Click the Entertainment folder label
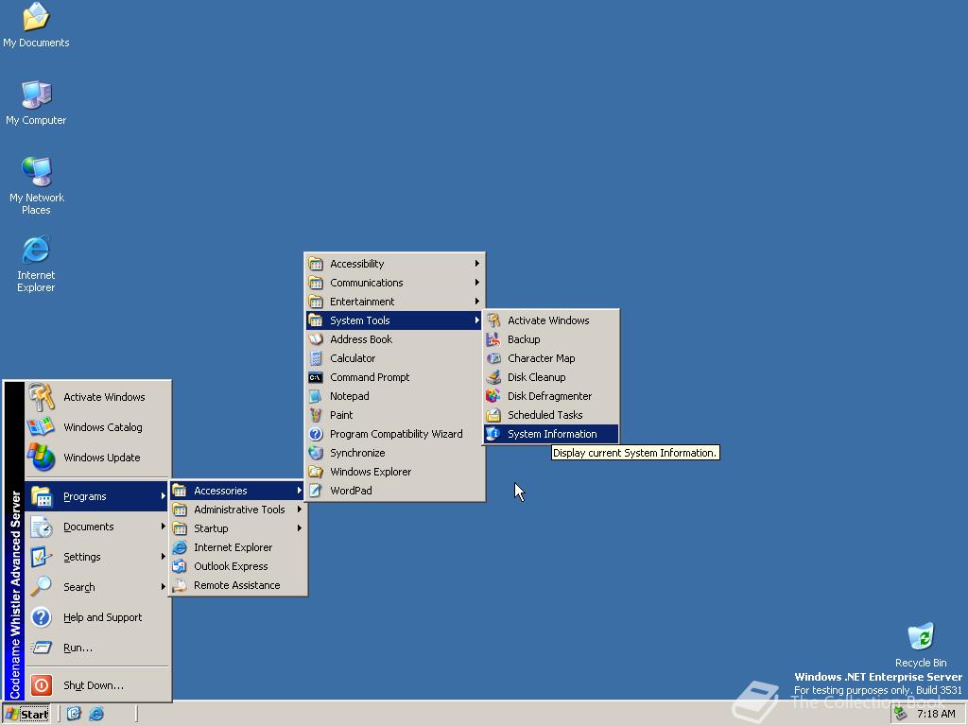This screenshot has height=726, width=968. tap(362, 302)
